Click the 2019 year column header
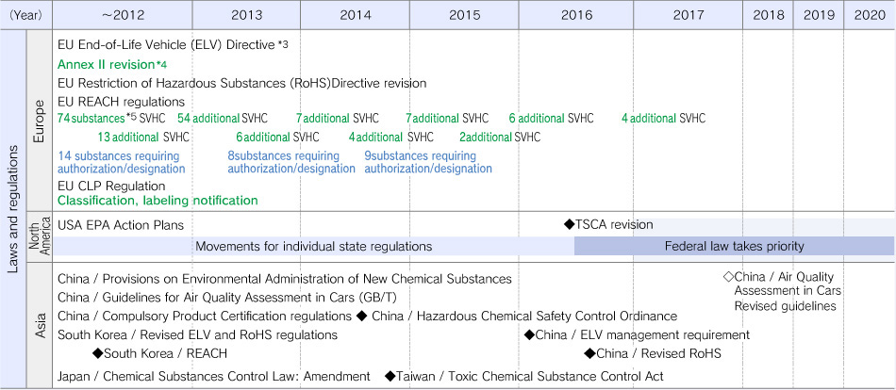The image size is (896, 390). click(819, 15)
